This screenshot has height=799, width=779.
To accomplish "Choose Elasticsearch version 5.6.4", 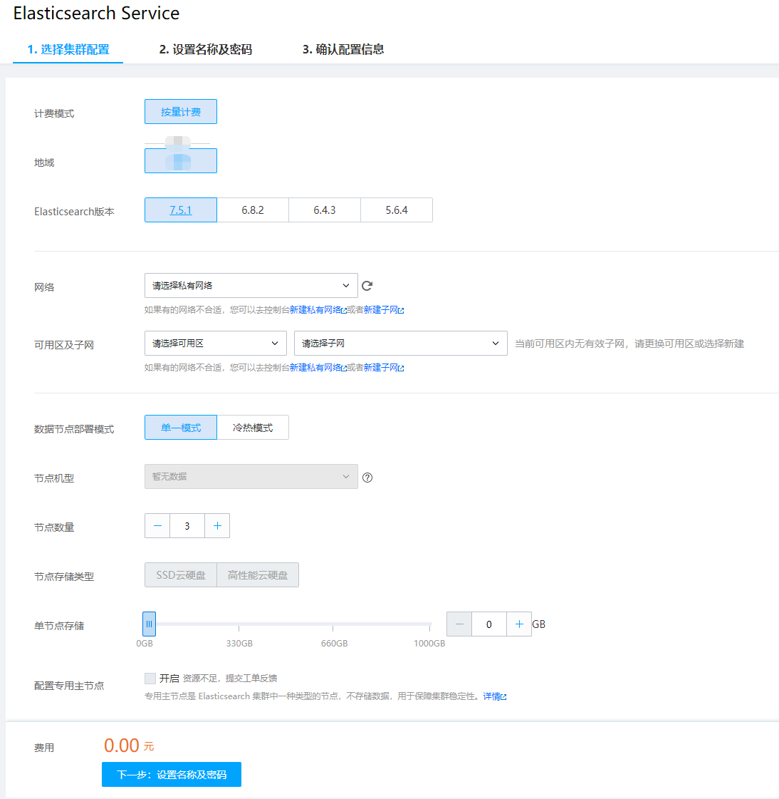I will 397,210.
